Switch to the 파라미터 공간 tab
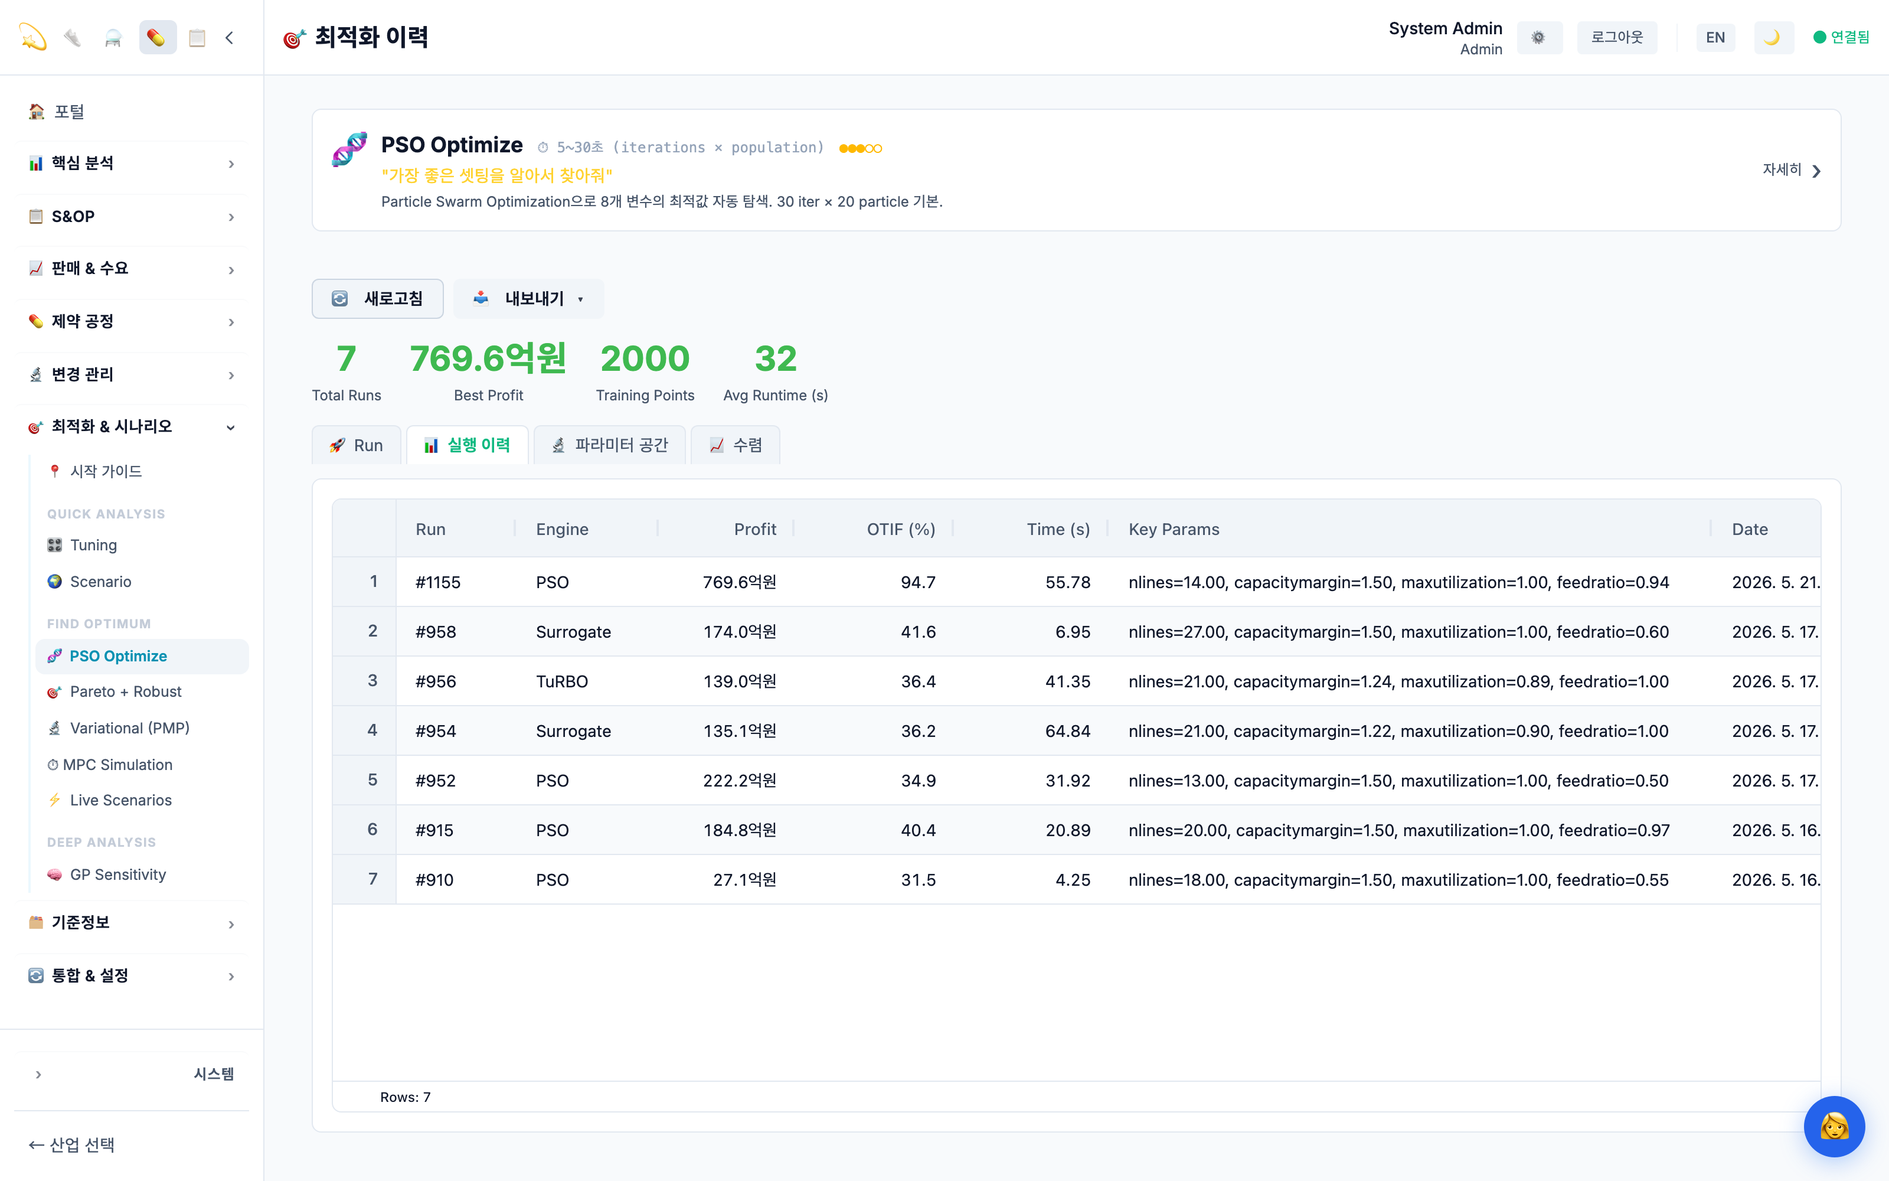The image size is (1889, 1181). (610, 445)
